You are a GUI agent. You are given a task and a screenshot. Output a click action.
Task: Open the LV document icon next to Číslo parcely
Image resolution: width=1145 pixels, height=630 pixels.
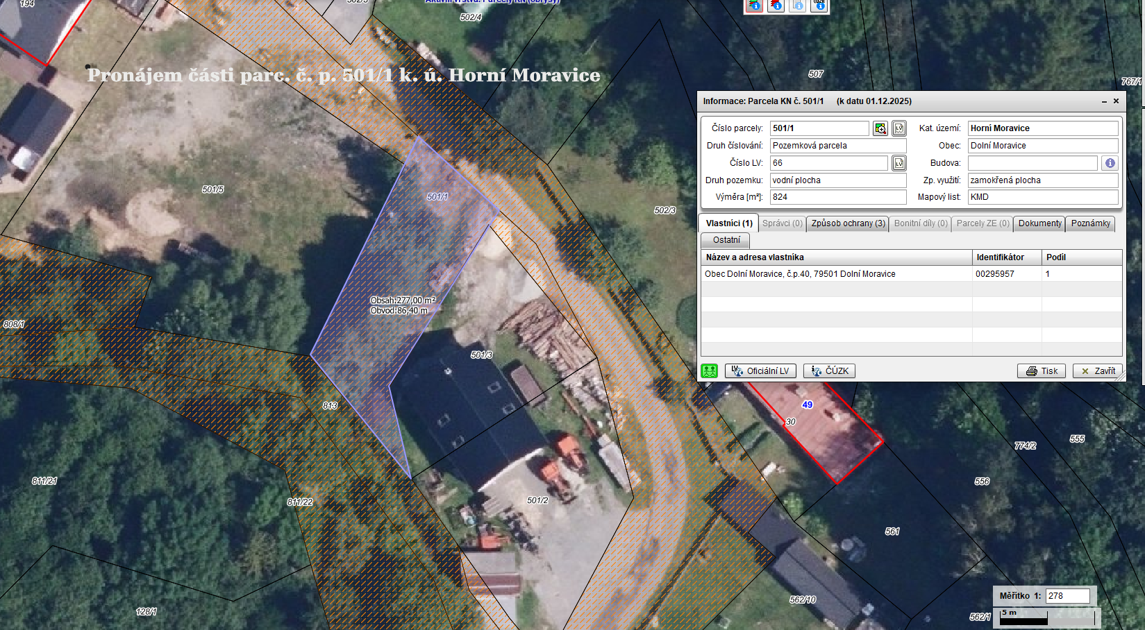[899, 128]
